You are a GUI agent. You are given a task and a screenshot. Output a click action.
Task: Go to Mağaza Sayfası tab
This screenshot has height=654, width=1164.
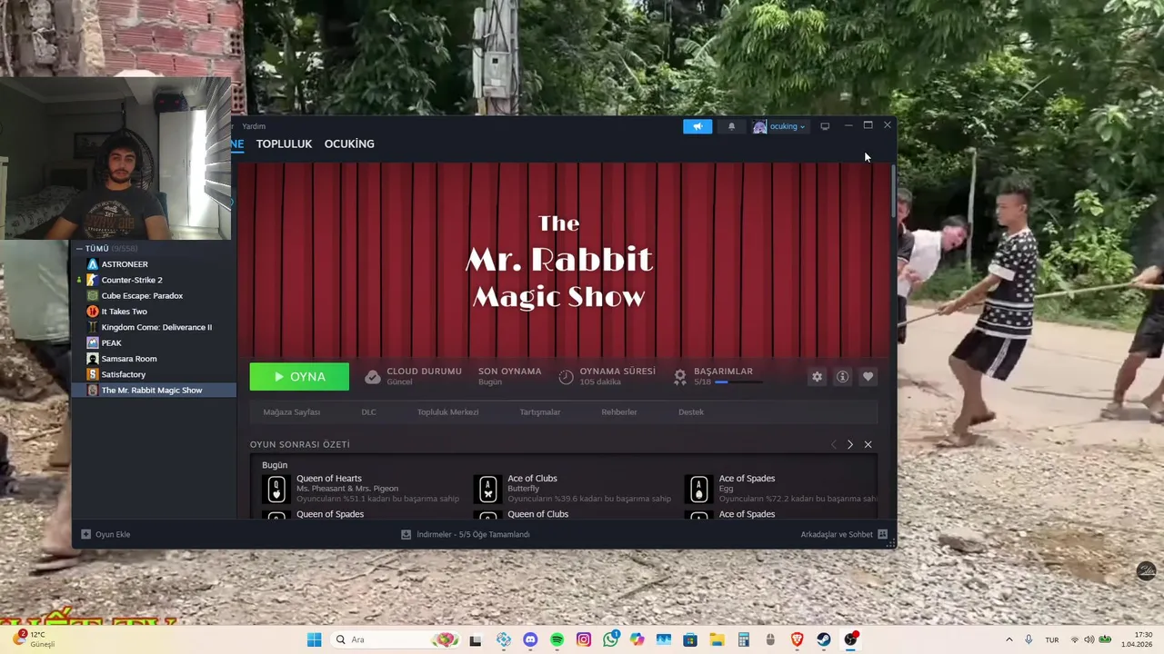291,412
